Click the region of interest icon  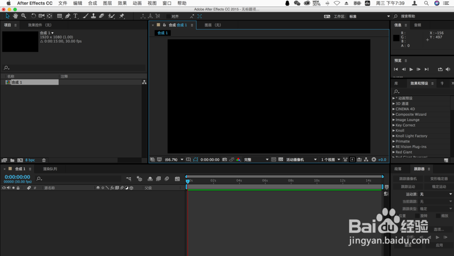274,160
